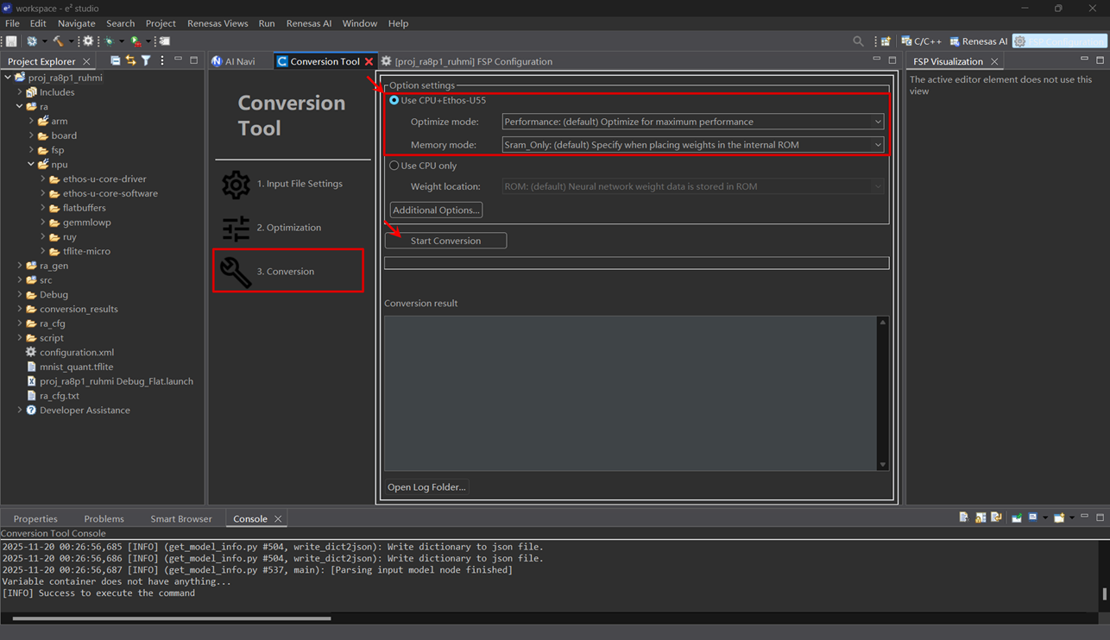Click the conversion progress bar

click(636, 263)
